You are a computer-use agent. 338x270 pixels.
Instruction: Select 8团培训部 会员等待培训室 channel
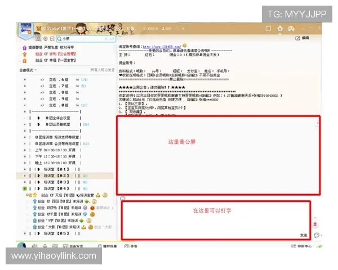(x=57, y=143)
